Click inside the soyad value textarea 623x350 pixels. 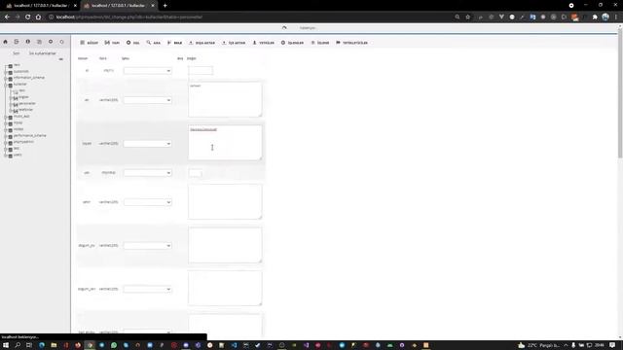coord(225,143)
